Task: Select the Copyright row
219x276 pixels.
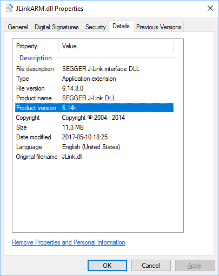Action: point(94,118)
